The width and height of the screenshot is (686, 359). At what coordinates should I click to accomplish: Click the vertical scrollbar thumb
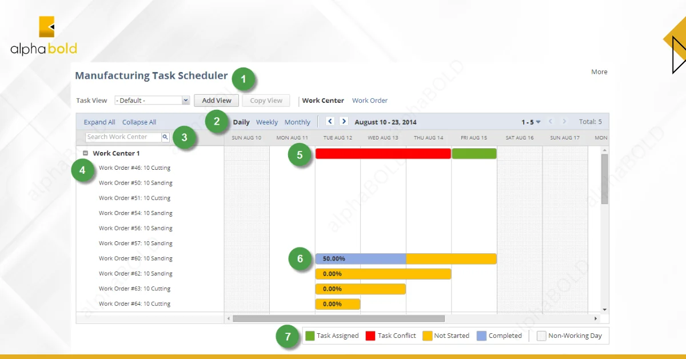click(x=605, y=179)
